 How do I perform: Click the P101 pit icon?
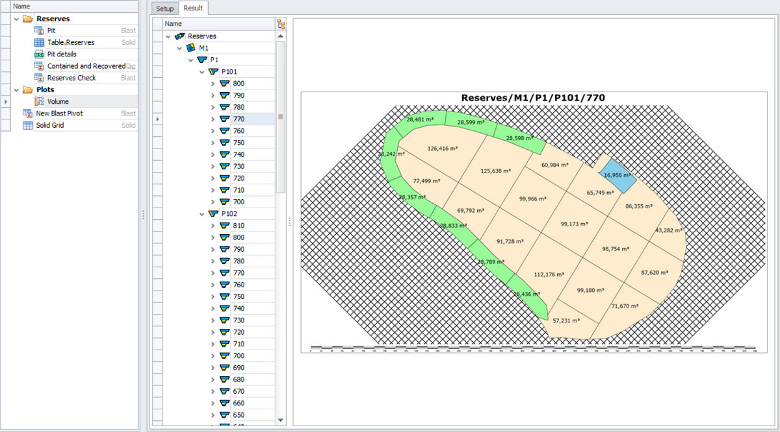[x=213, y=72]
